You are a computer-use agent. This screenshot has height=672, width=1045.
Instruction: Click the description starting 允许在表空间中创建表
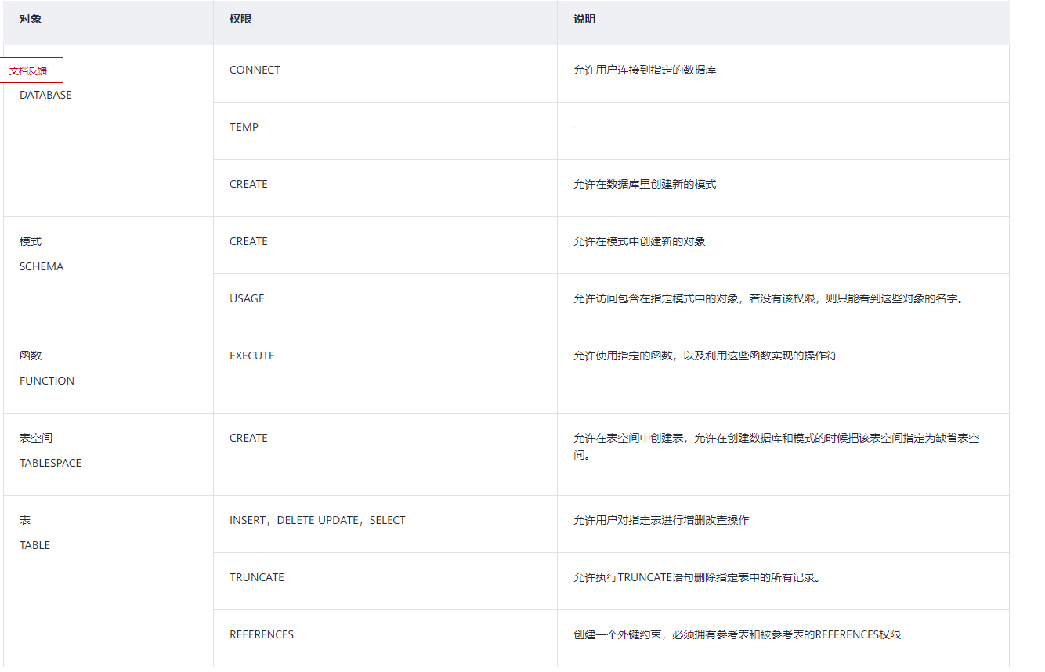pos(776,446)
